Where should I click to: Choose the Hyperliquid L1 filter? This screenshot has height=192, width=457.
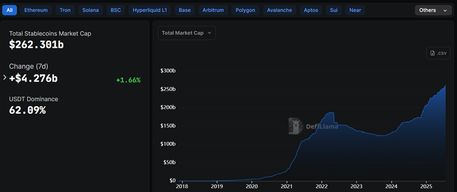(150, 10)
